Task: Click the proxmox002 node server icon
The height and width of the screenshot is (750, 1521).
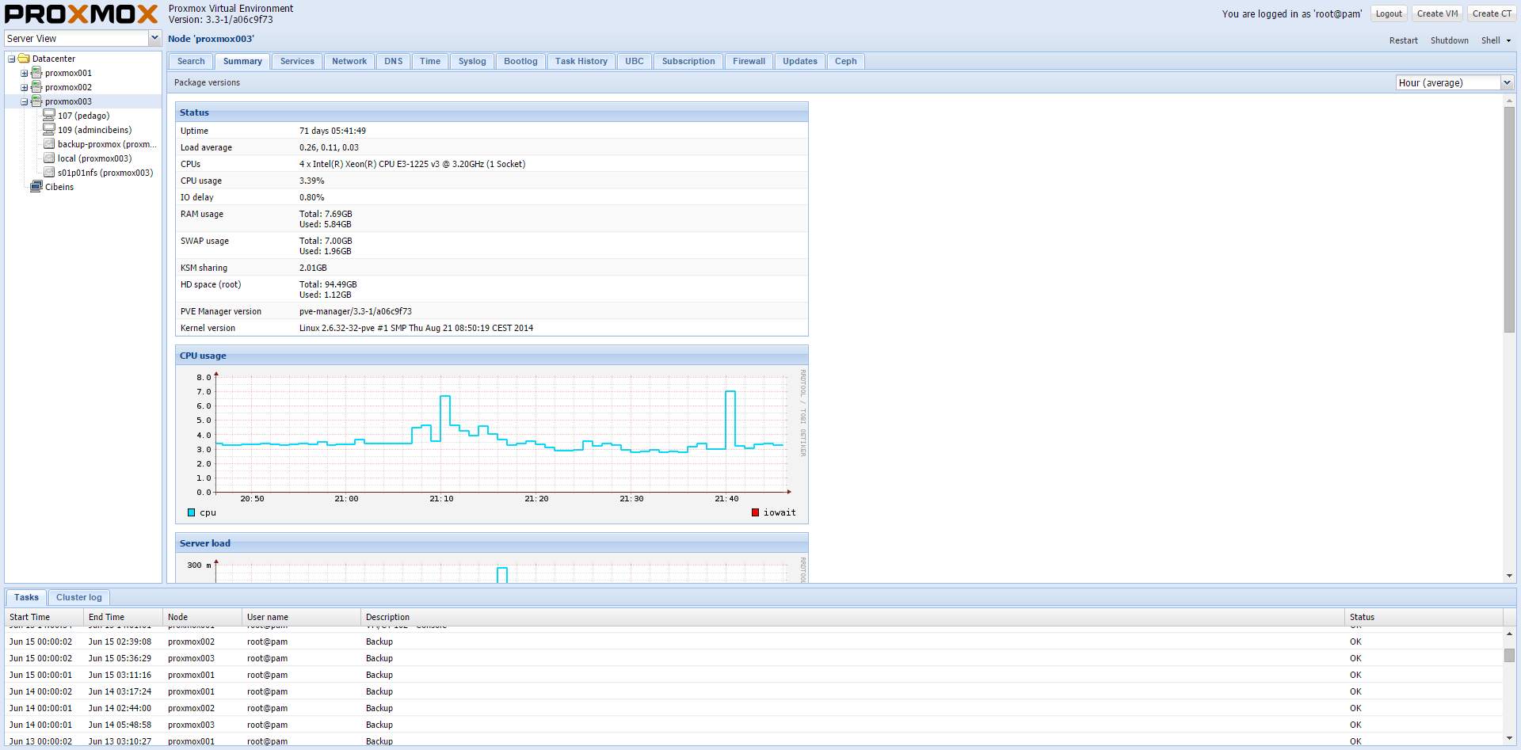Action: [x=36, y=87]
